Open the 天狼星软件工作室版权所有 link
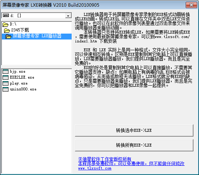Screen dimensions: 199x175 [x=105, y=159]
